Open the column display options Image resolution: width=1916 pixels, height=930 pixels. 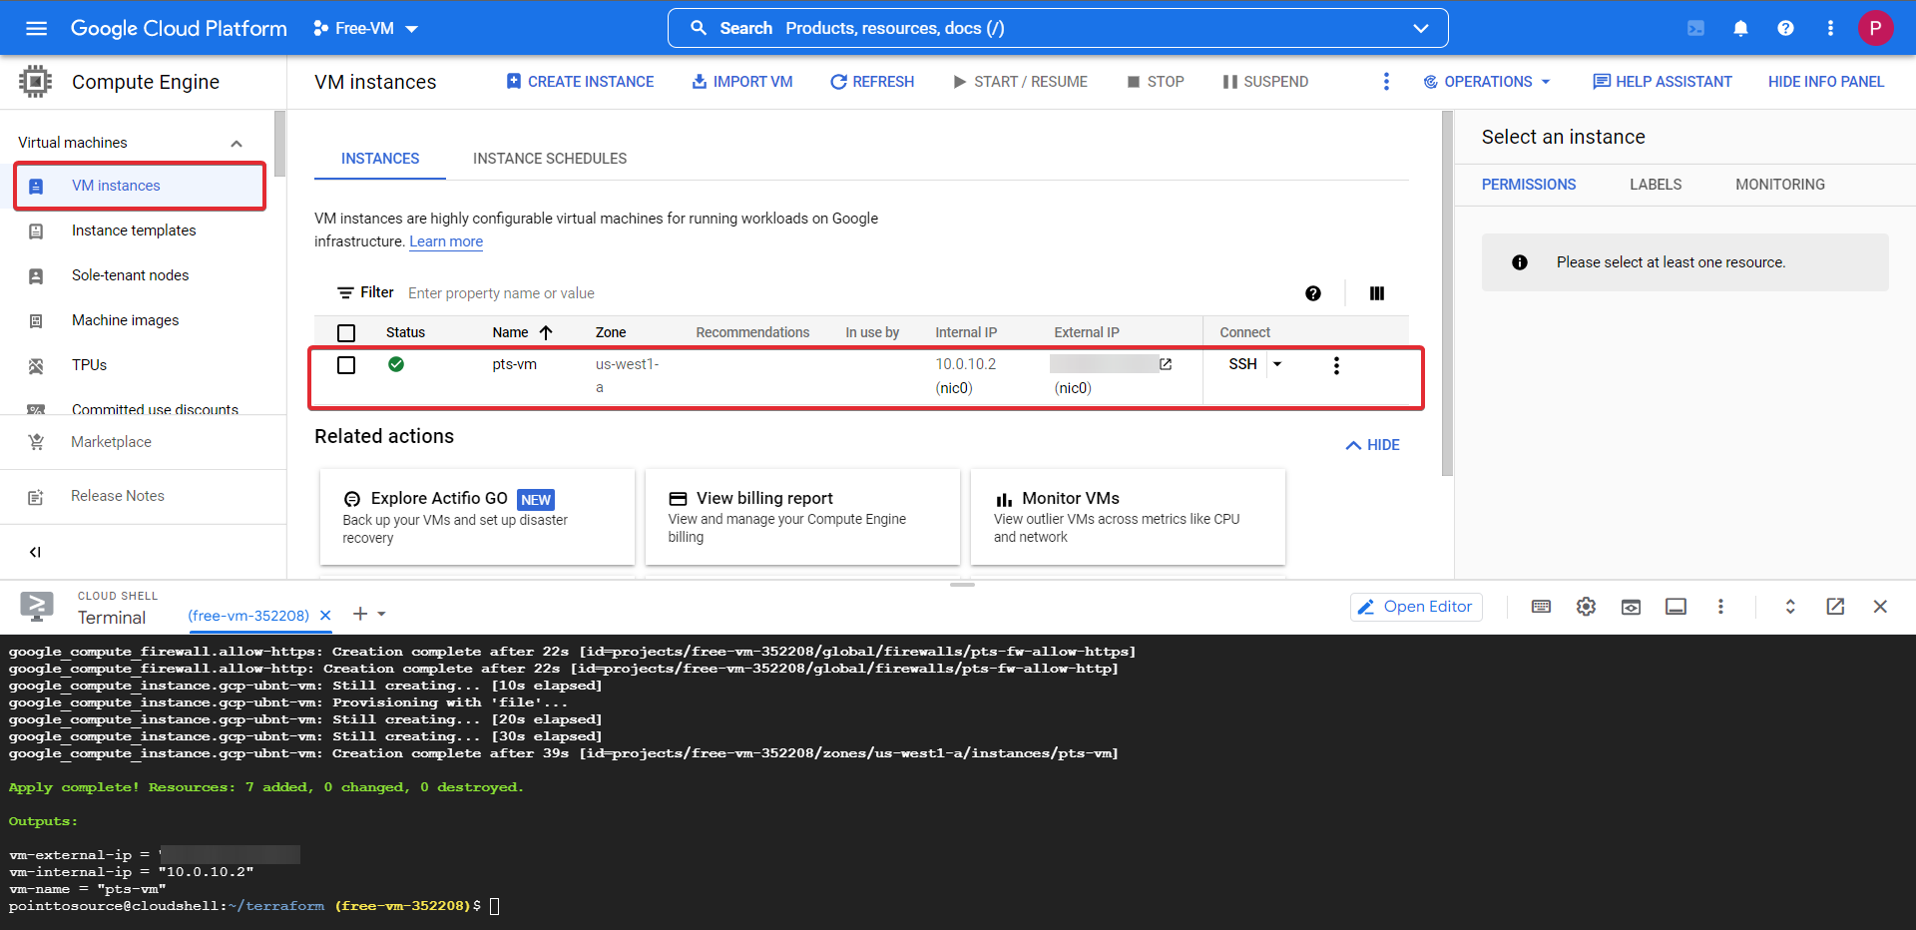coord(1377,293)
